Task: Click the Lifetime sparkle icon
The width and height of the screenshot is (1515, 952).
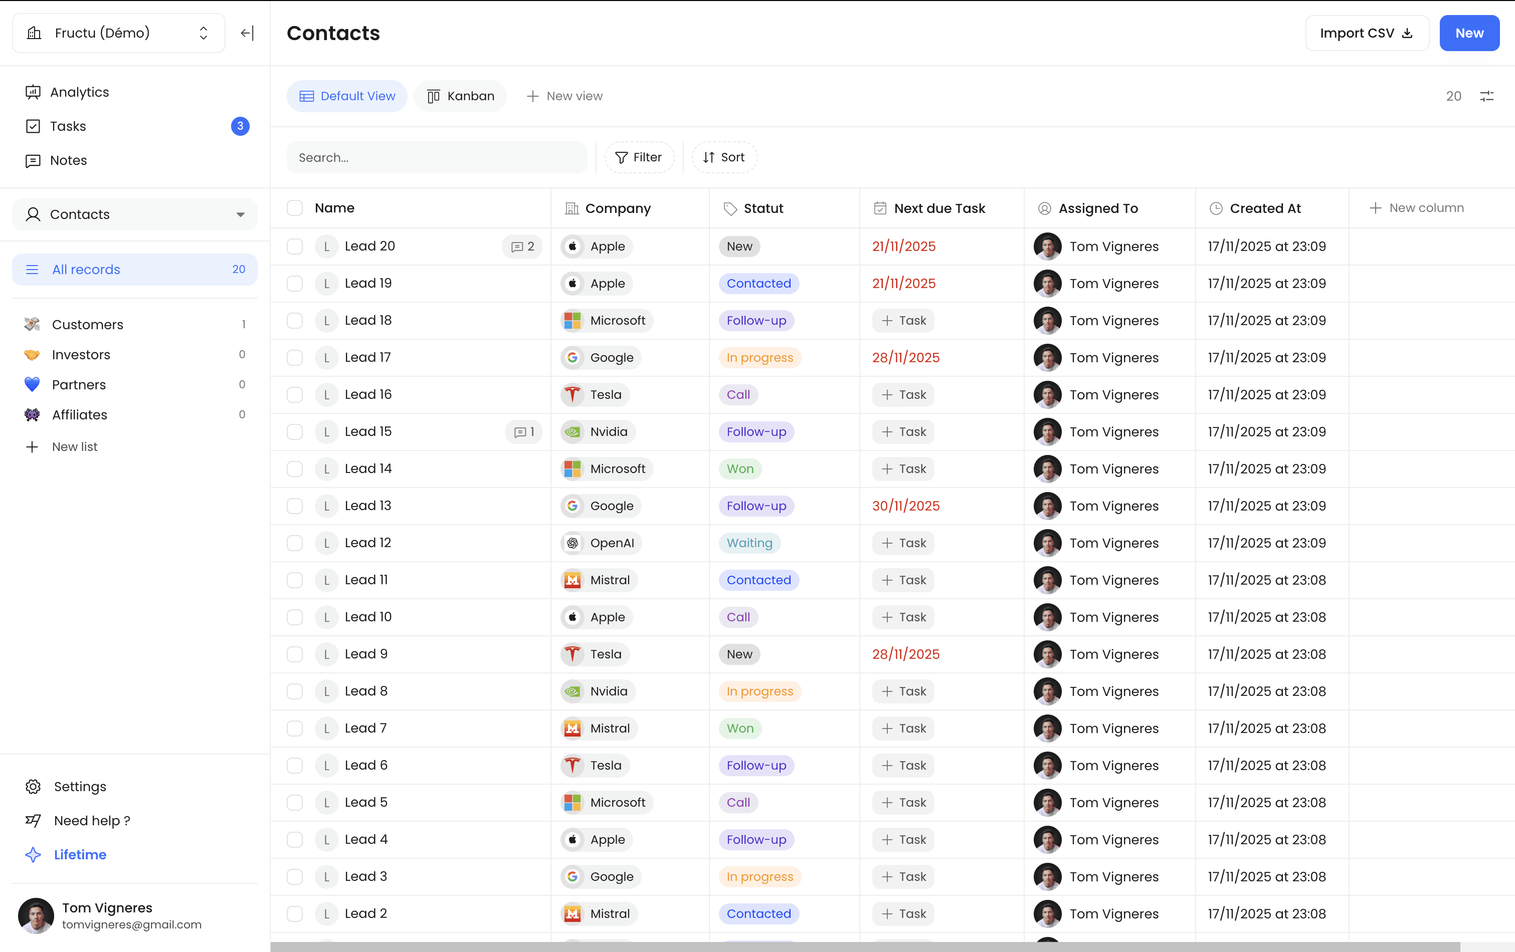Action: point(33,854)
